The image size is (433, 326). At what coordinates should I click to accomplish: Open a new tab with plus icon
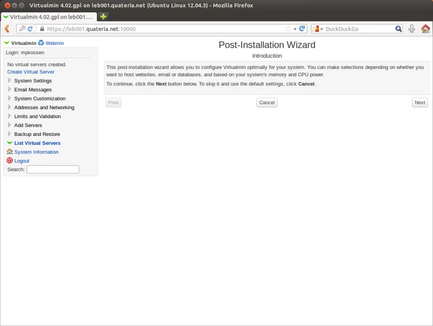pyautogui.click(x=103, y=17)
